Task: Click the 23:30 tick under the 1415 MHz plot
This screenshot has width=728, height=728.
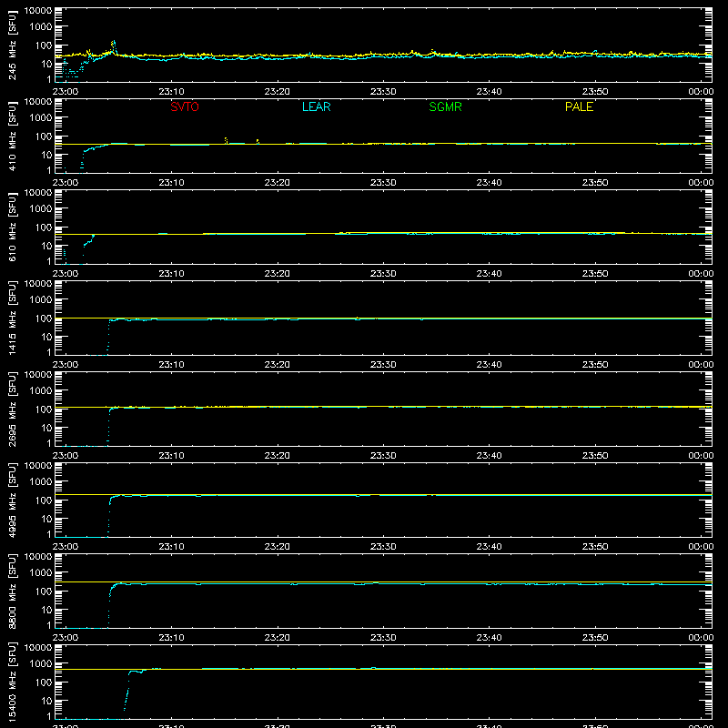Action: pyautogui.click(x=383, y=365)
